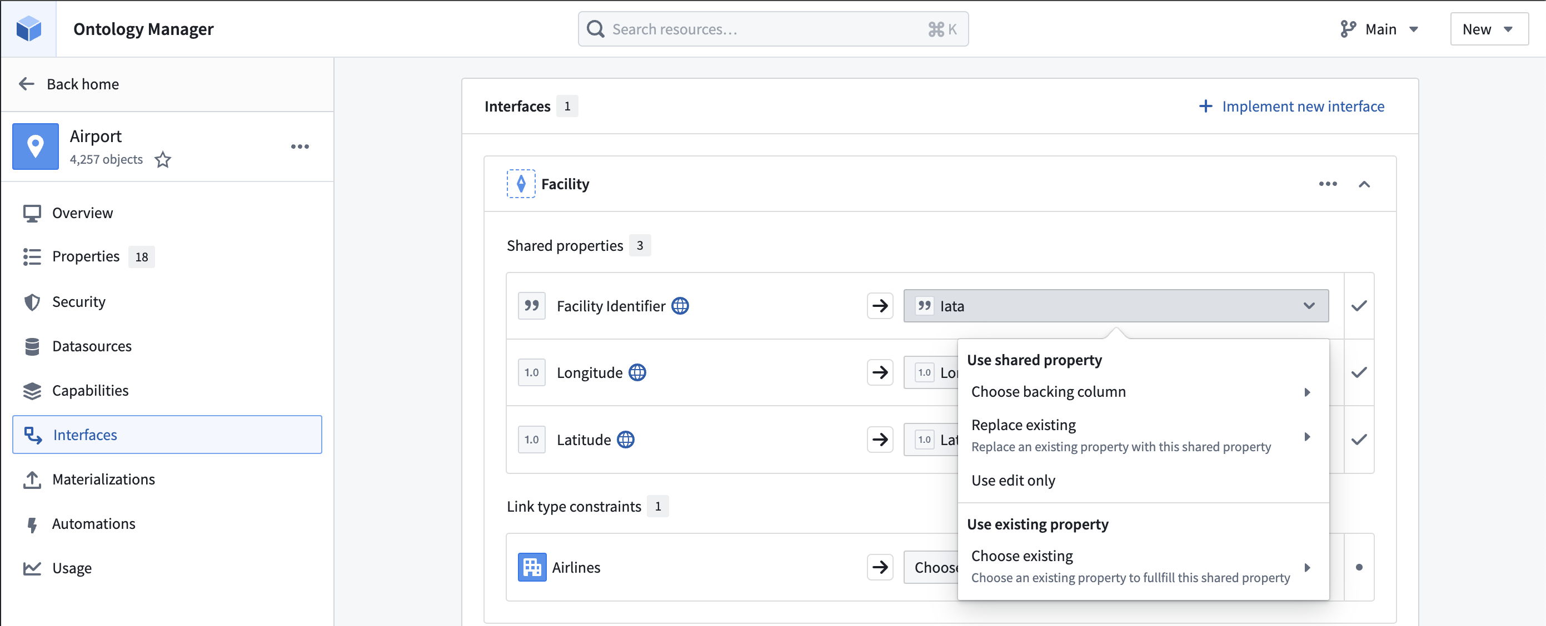
Task: Click the arrow button in Airlines row
Action: click(880, 567)
